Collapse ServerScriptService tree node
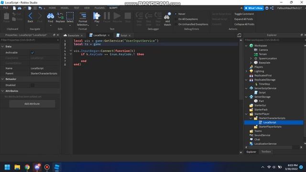 point(246,88)
